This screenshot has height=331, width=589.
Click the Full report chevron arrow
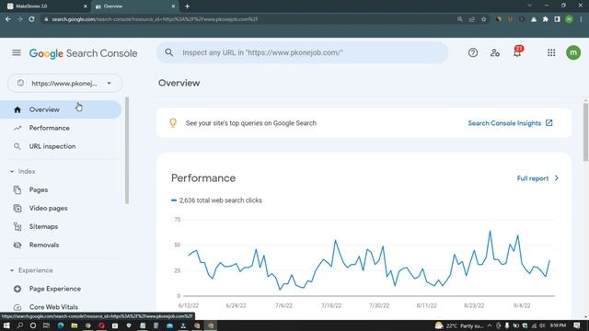557,178
